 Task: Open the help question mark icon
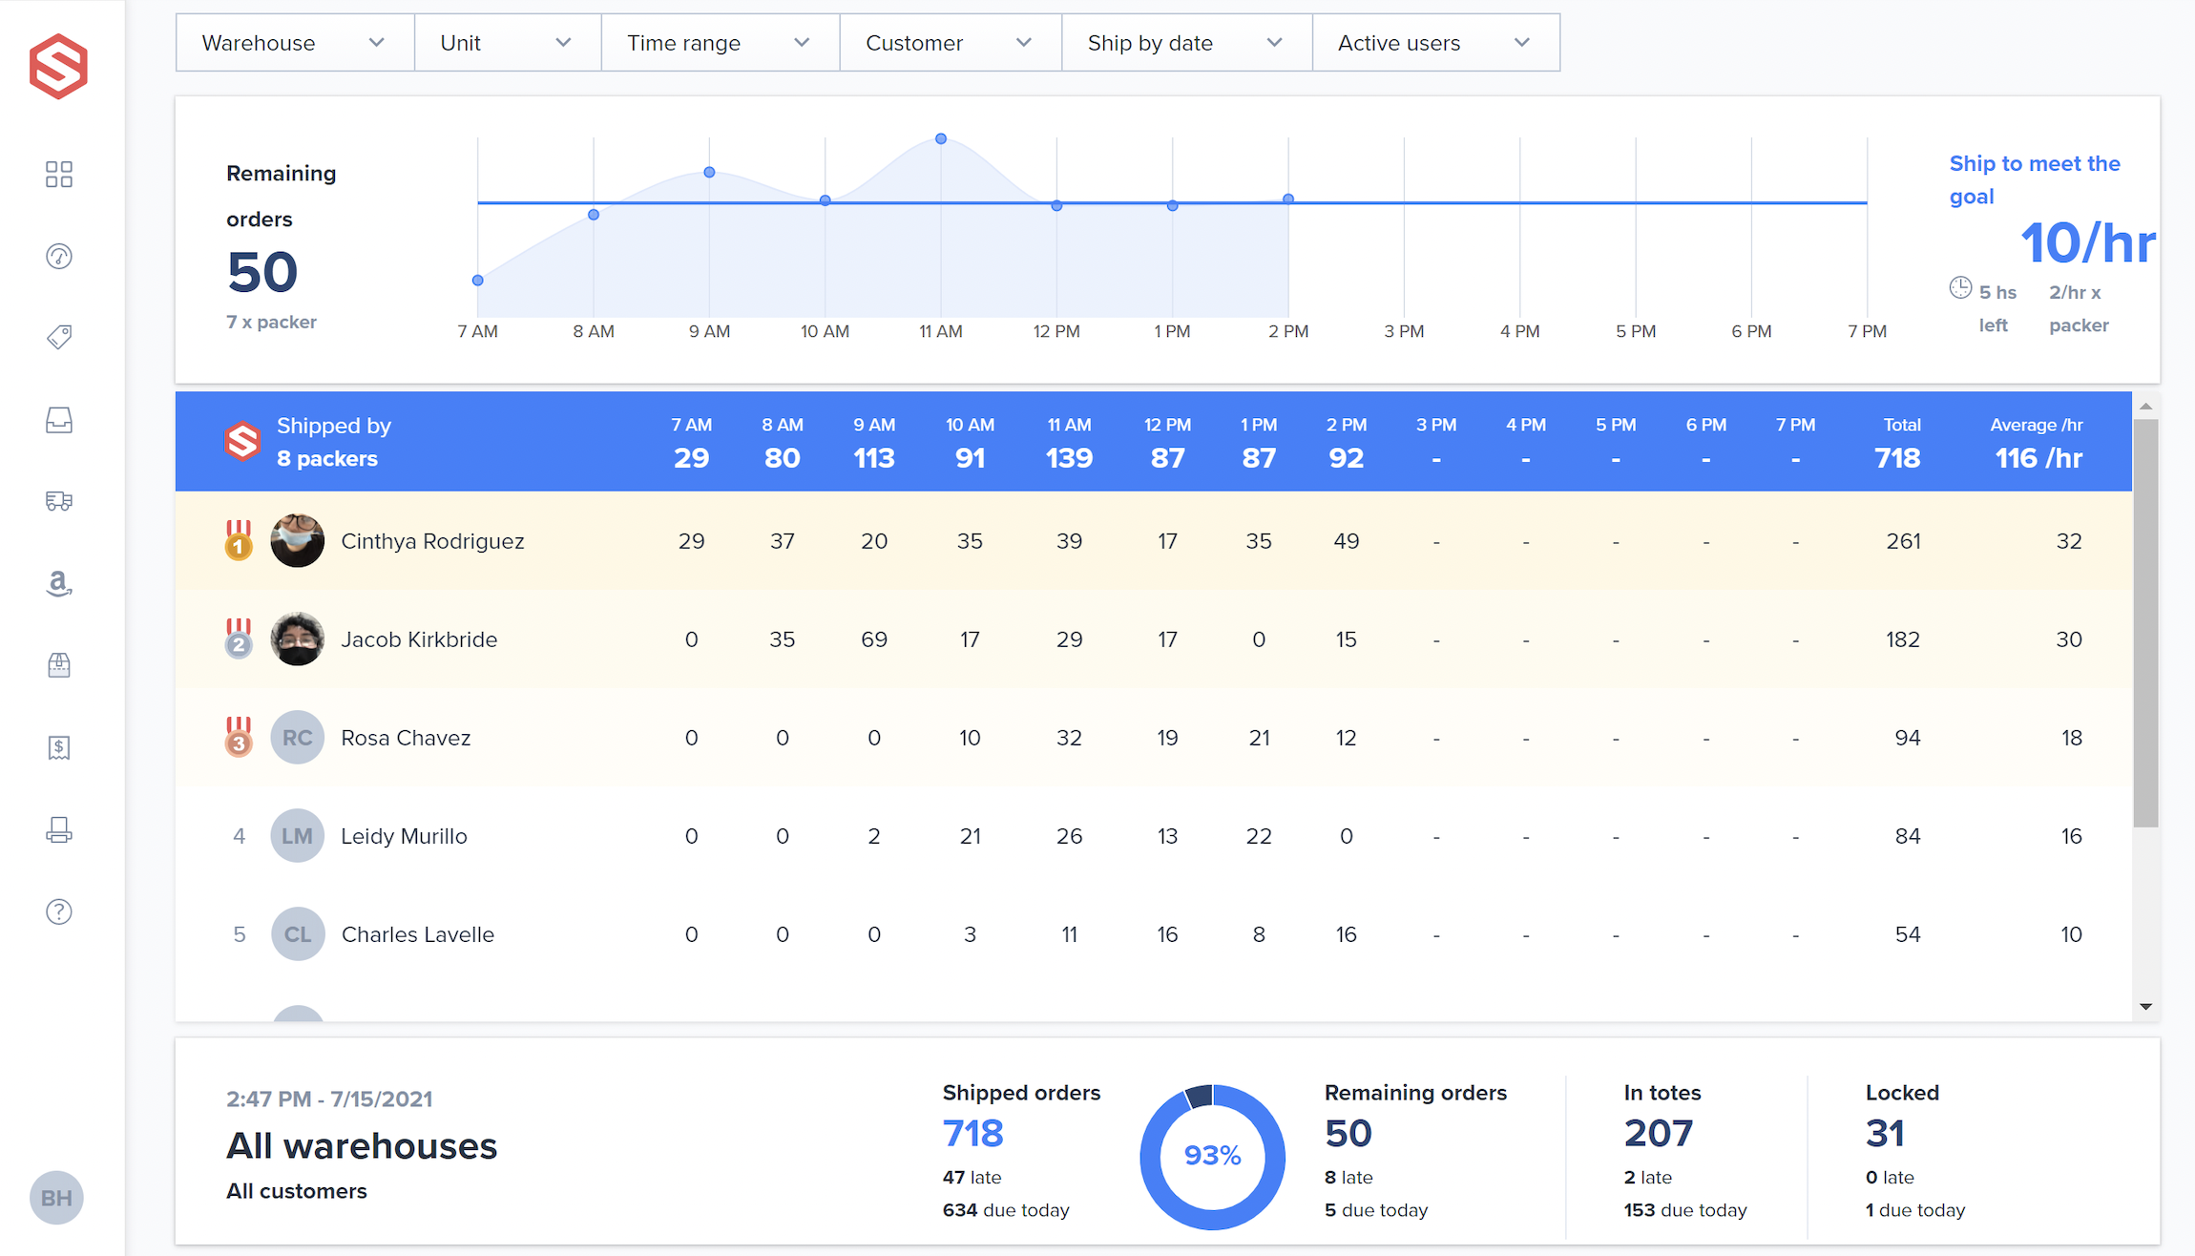click(x=58, y=911)
